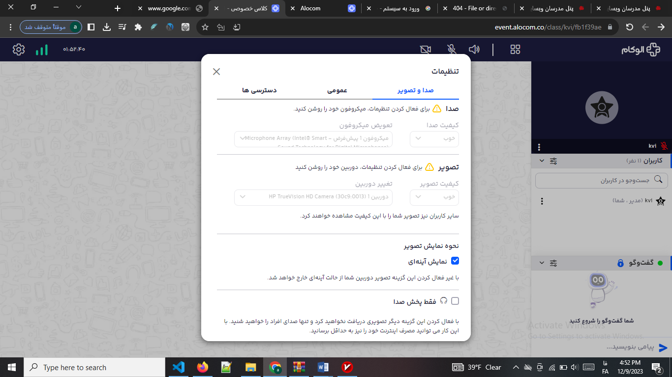Open the browser side panel icon
This screenshot has height=377, width=672.
pyautogui.click(x=91, y=27)
